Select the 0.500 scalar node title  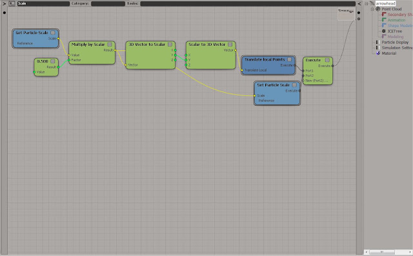click(43, 61)
